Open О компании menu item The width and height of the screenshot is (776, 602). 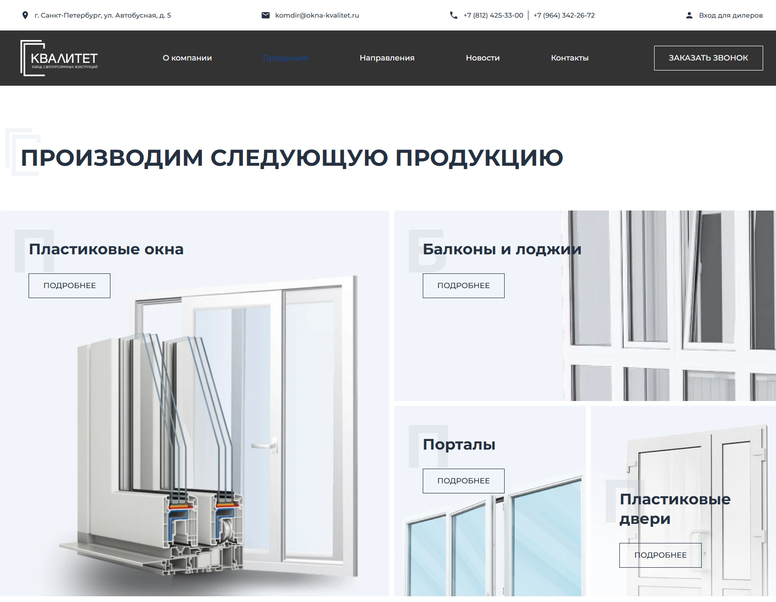[187, 58]
